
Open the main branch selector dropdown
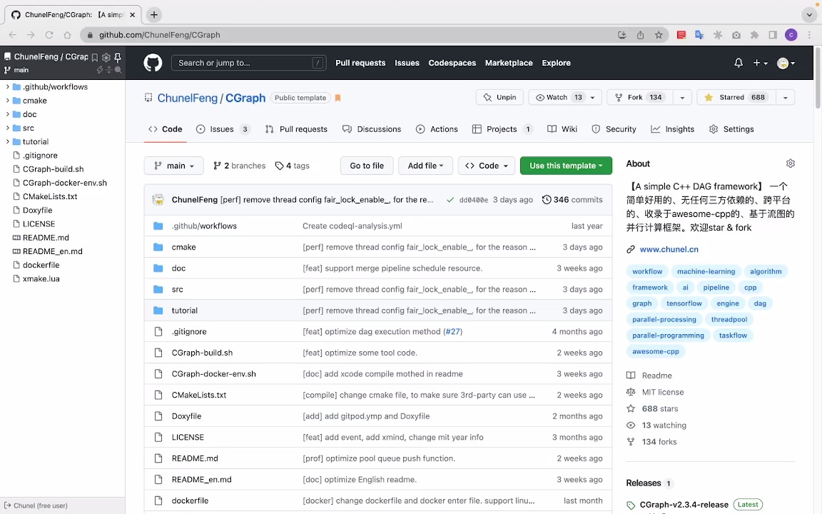pos(173,166)
